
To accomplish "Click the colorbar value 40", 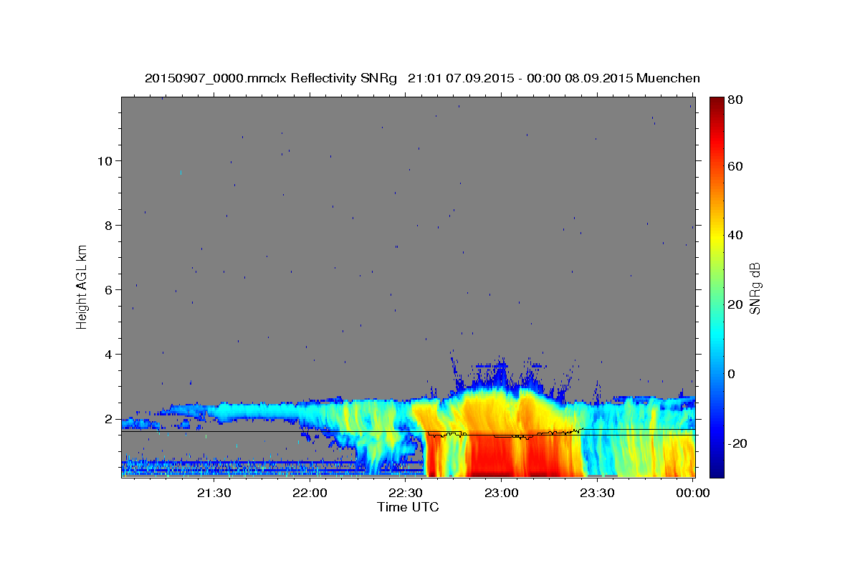I will 736,235.
